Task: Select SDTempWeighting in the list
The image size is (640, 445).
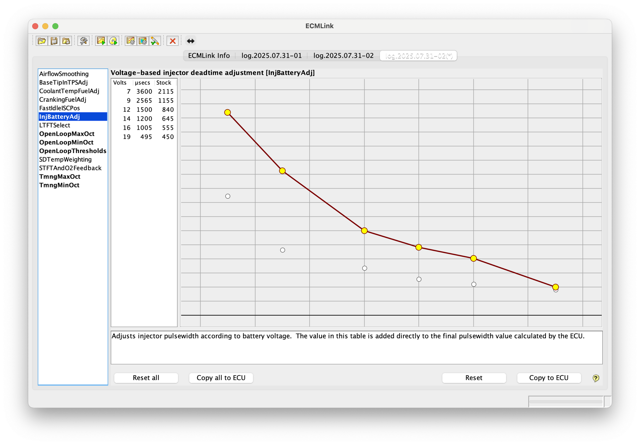Action: click(73, 159)
